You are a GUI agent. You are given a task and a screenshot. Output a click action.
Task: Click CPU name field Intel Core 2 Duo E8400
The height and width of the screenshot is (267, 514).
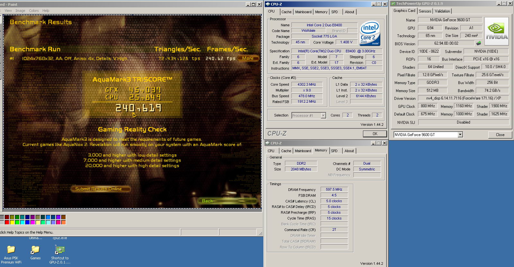(x=324, y=25)
